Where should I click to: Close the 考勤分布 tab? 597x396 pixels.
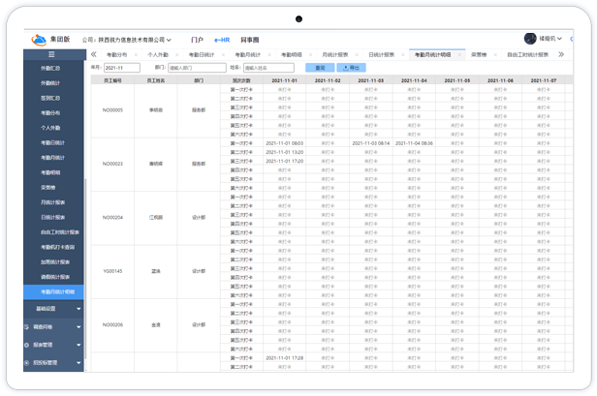click(136, 55)
